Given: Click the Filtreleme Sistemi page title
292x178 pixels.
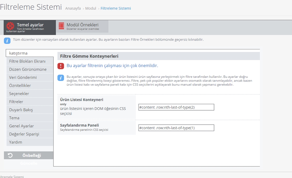Looking at the screenshot, I should pos(31,7).
